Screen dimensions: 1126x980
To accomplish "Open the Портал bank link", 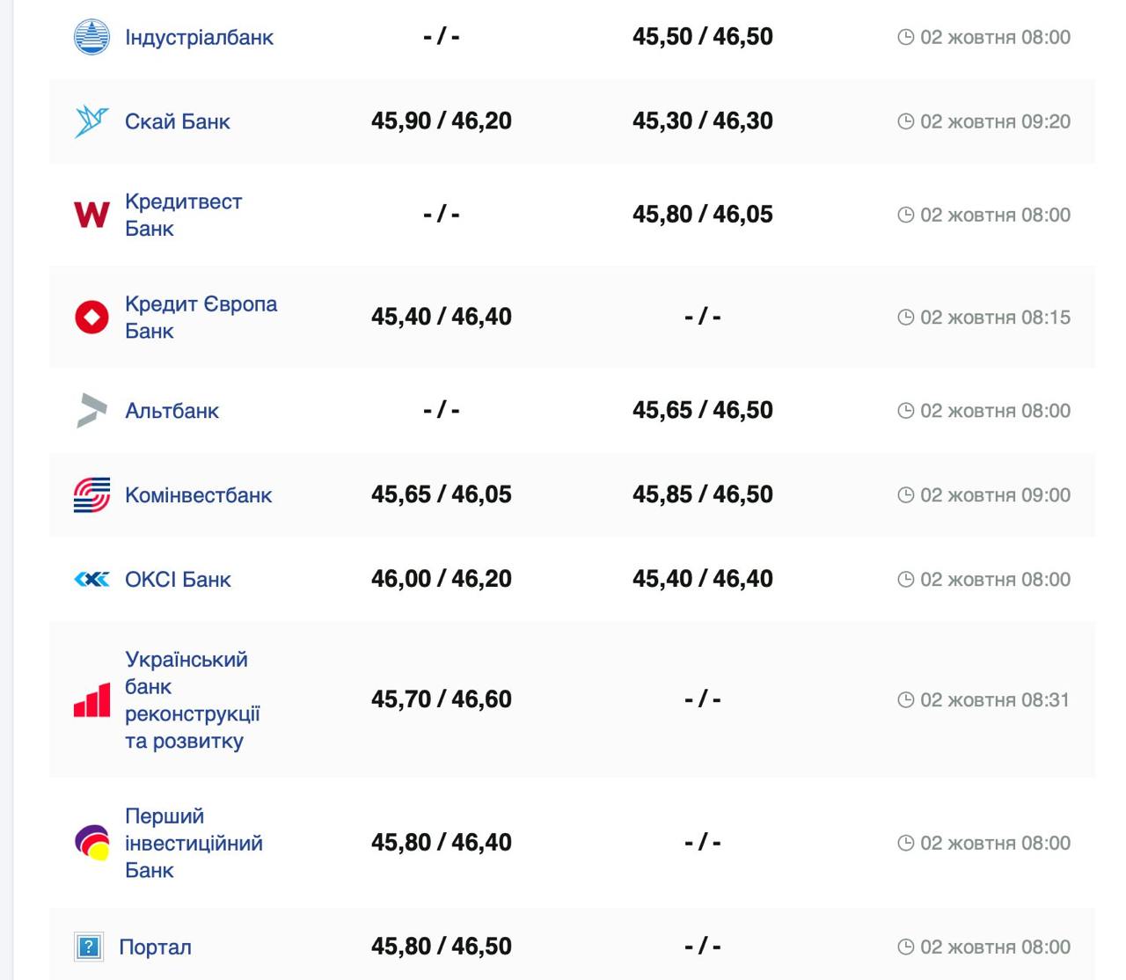I will (155, 947).
